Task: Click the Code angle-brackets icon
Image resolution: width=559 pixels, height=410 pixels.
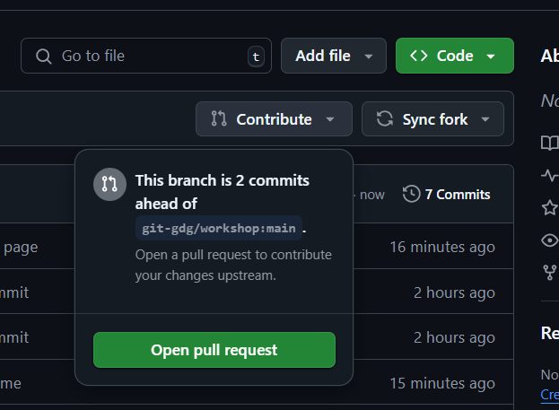Action: point(418,56)
